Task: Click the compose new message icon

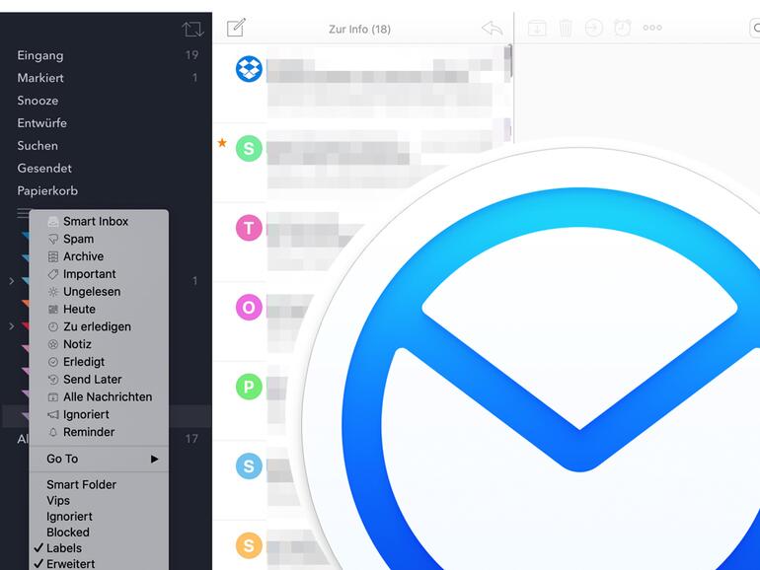Action: [237, 28]
